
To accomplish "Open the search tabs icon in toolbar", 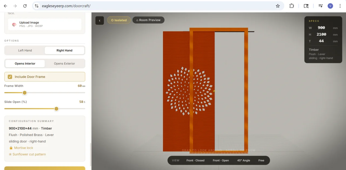I will 306,6.
